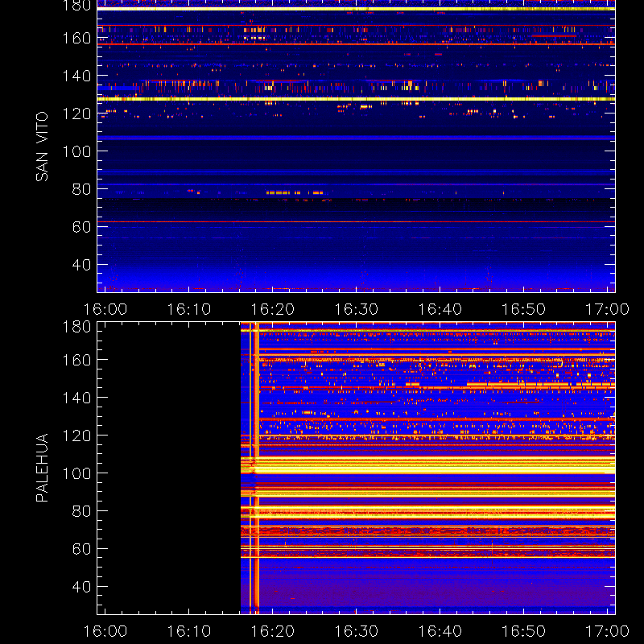Pick the 16:50 time label under SAN VITO plot
This screenshot has width=644, height=644.
click(x=524, y=309)
